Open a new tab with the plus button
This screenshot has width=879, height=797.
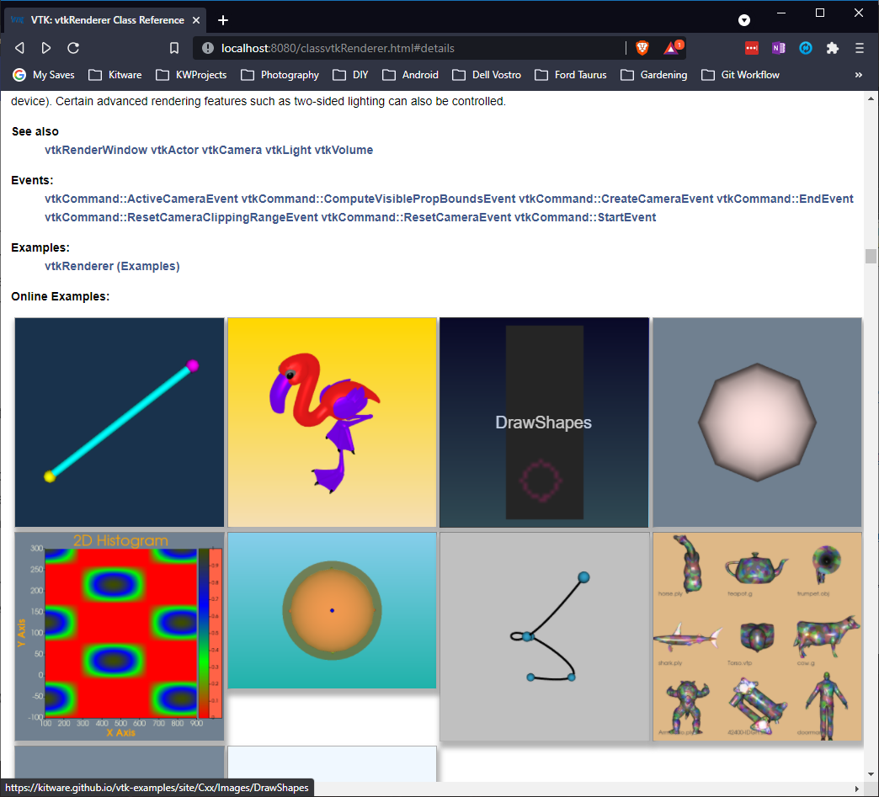tap(222, 19)
